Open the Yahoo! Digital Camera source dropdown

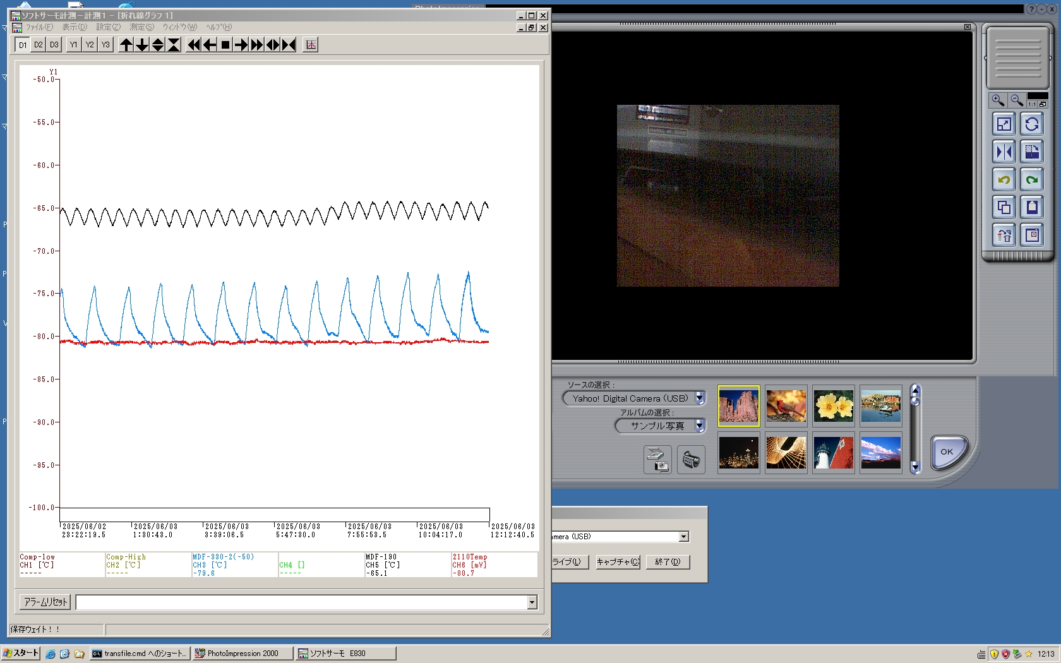click(700, 398)
